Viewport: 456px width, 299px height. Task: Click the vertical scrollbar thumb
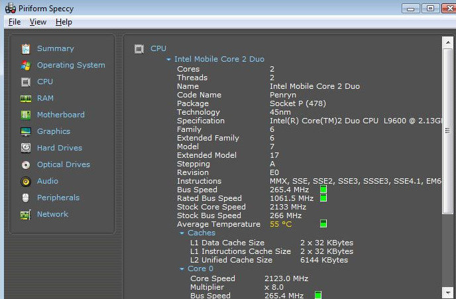[448, 131]
